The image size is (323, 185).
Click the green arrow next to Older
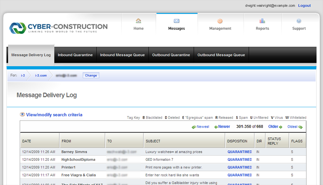[280, 127]
